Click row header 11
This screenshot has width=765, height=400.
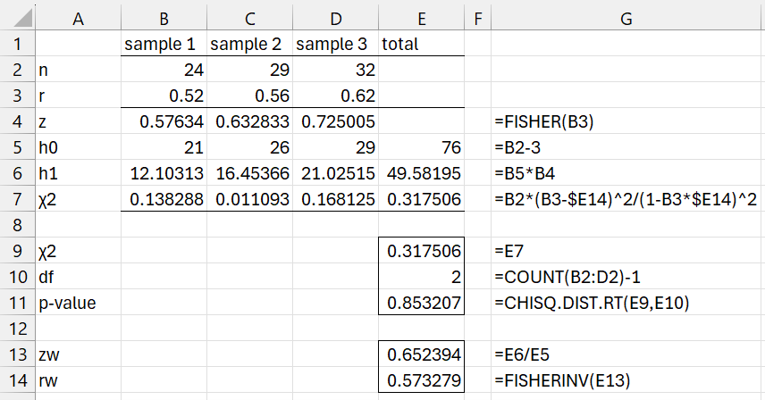click(15, 303)
